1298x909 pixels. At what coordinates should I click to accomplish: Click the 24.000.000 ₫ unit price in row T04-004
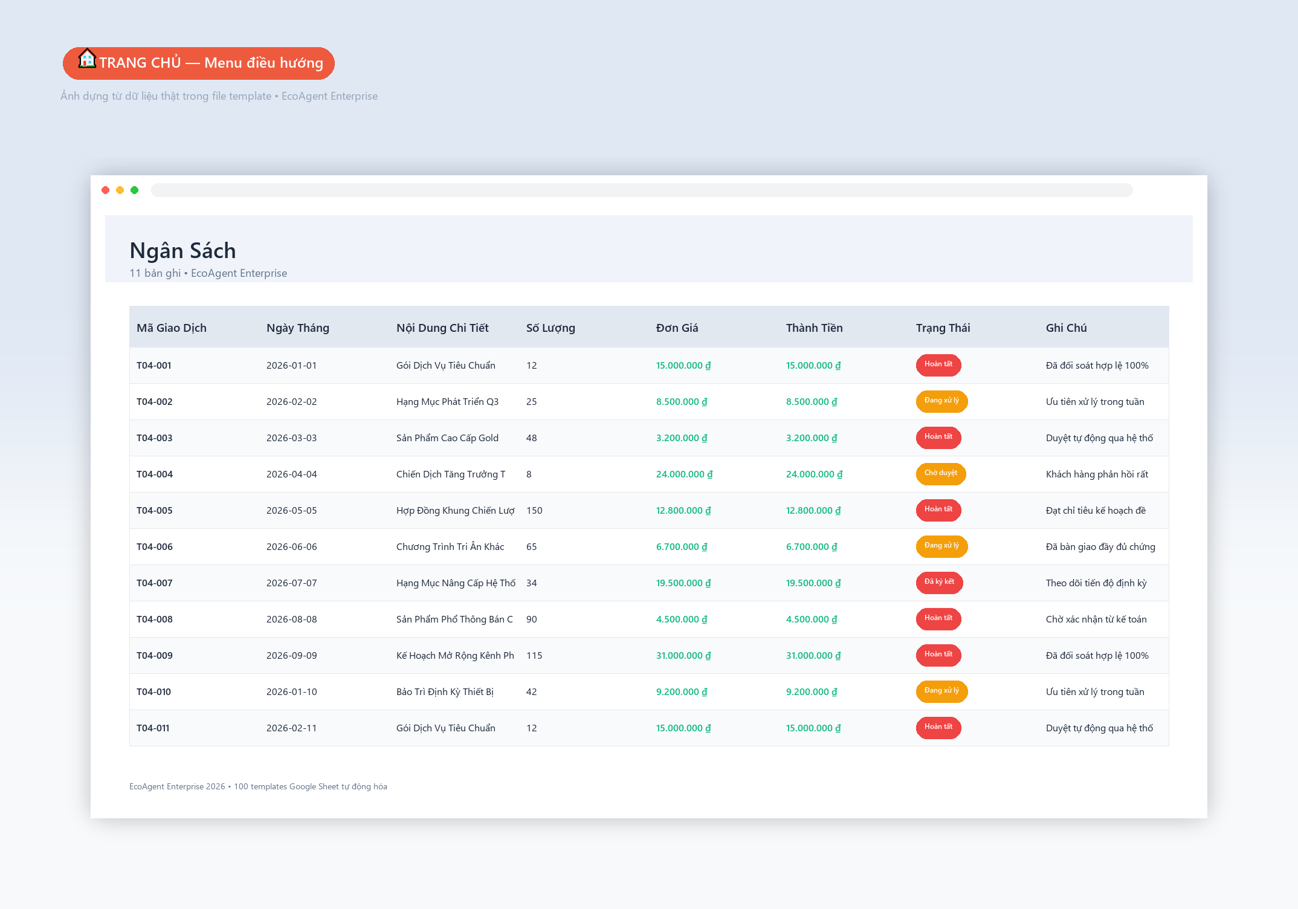click(x=685, y=474)
